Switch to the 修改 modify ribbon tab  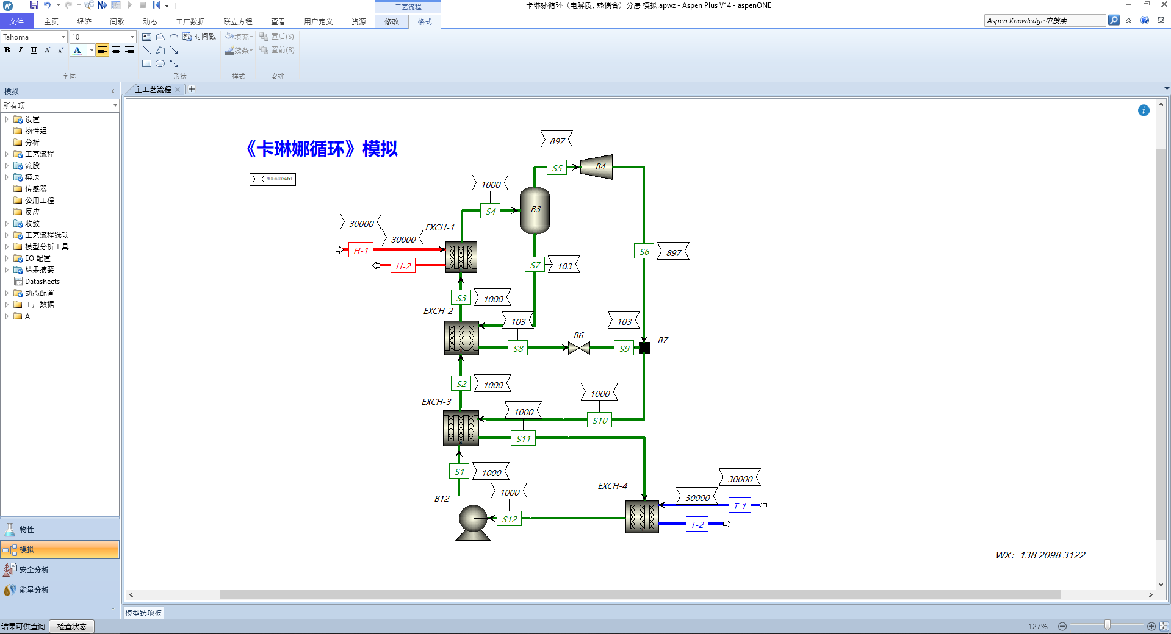392,21
